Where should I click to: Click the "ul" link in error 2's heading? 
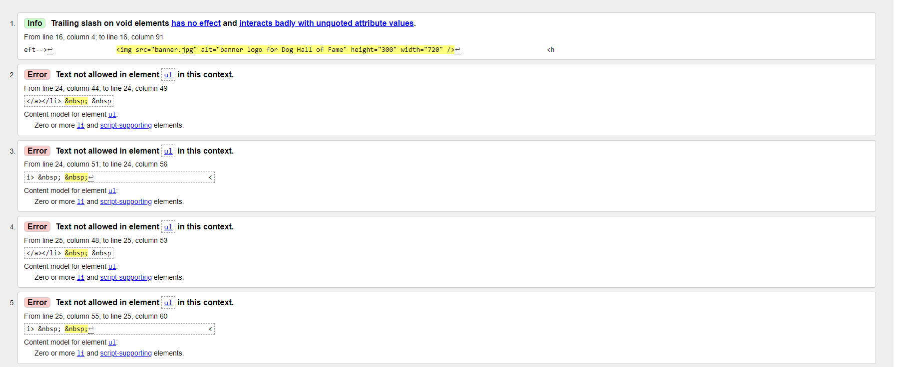pyautogui.click(x=168, y=75)
